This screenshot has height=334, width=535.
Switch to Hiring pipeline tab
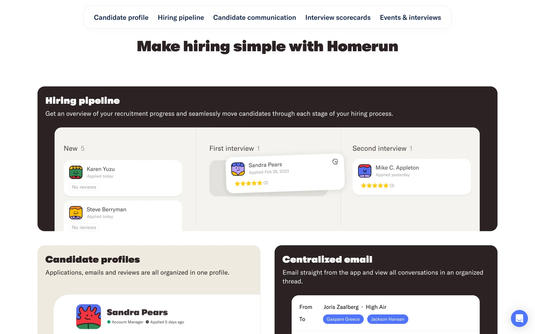click(181, 18)
